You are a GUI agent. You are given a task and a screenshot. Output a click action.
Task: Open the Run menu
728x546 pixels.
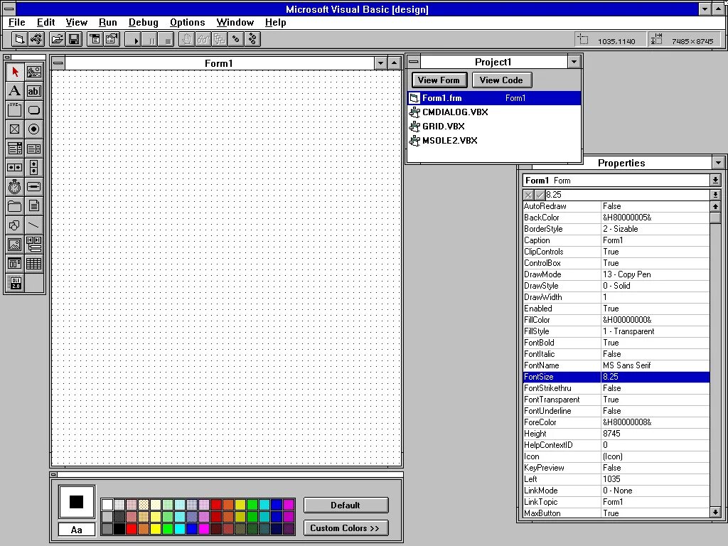click(108, 22)
